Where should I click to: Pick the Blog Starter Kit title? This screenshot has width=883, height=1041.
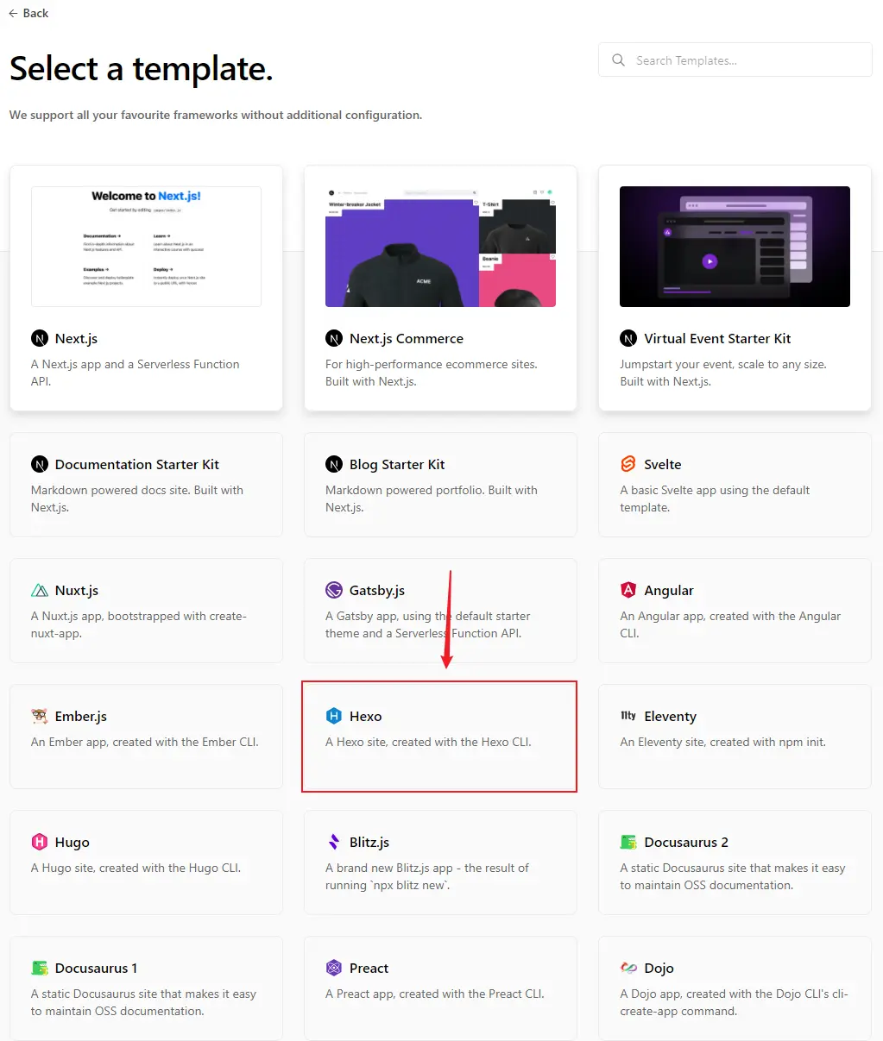pos(397,464)
